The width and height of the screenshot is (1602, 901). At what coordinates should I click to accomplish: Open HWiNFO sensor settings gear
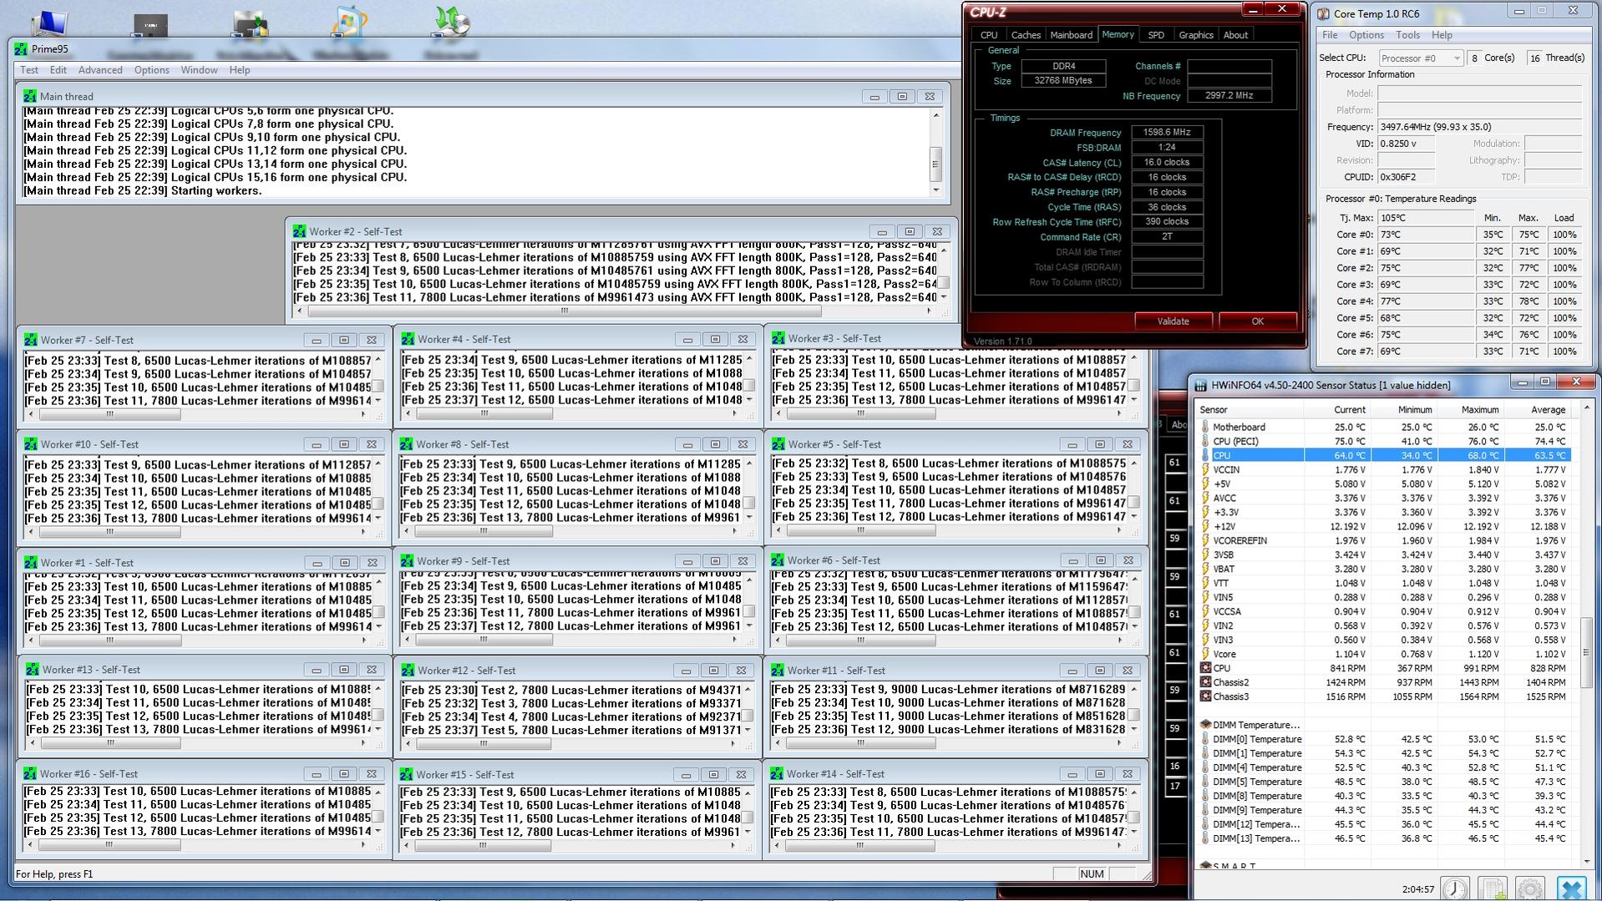tap(1530, 889)
